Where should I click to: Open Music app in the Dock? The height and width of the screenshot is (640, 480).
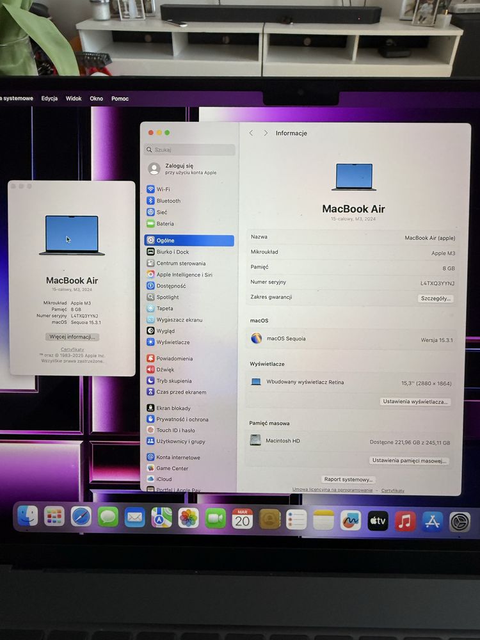405,521
